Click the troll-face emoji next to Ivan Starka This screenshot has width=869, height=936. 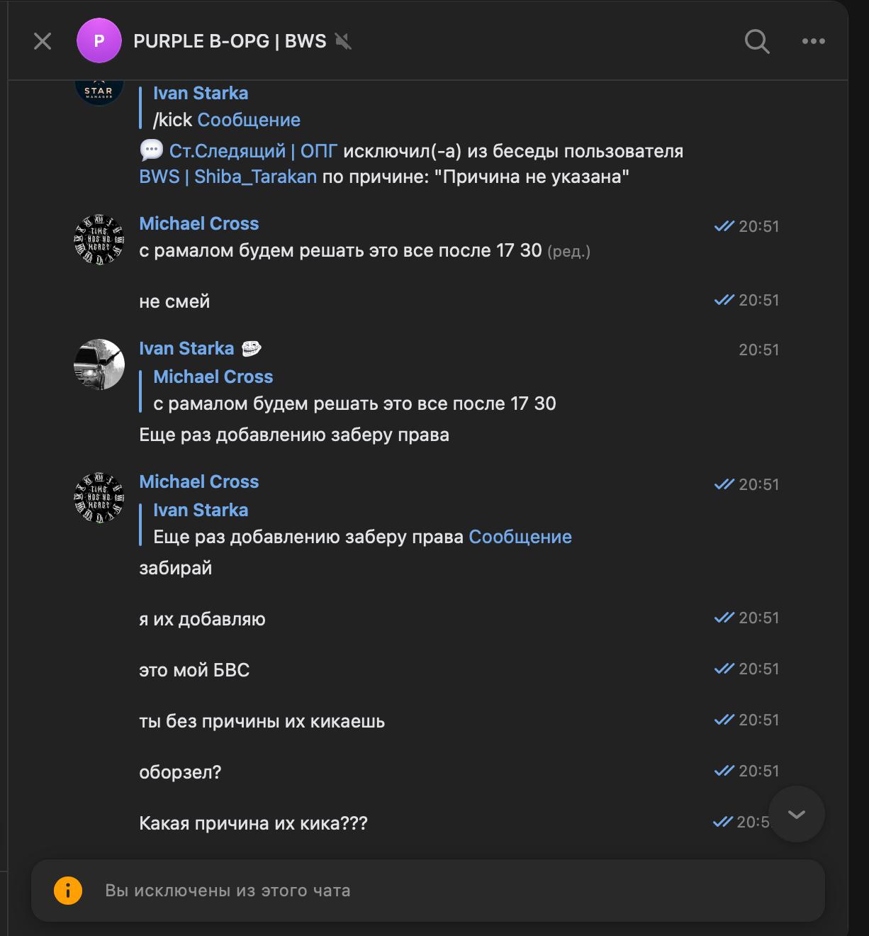pos(252,348)
